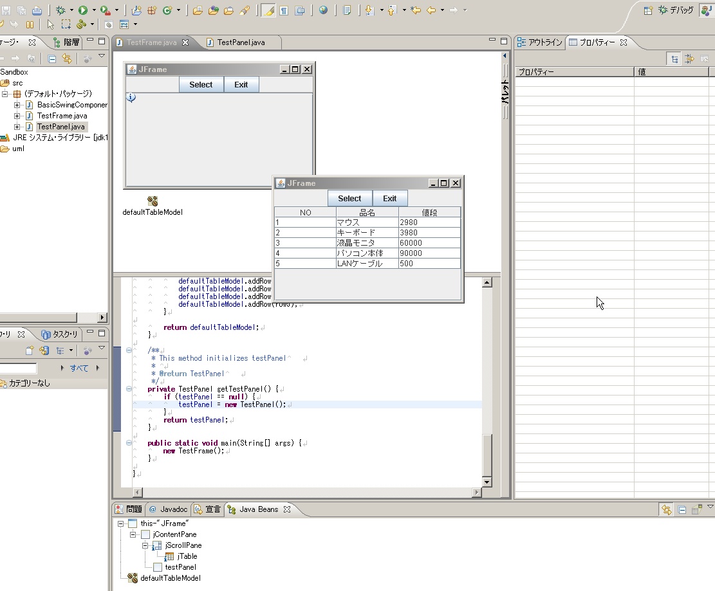Click Select button in the running JFrame

[x=349, y=198]
